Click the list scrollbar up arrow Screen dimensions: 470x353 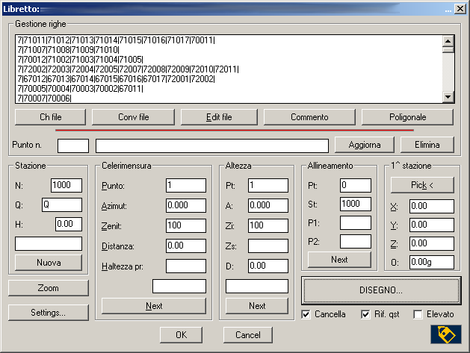[x=448, y=41]
